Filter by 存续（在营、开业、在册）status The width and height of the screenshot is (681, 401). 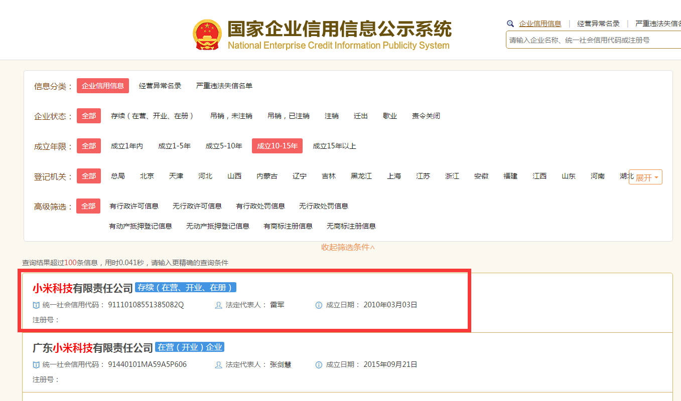pos(153,116)
